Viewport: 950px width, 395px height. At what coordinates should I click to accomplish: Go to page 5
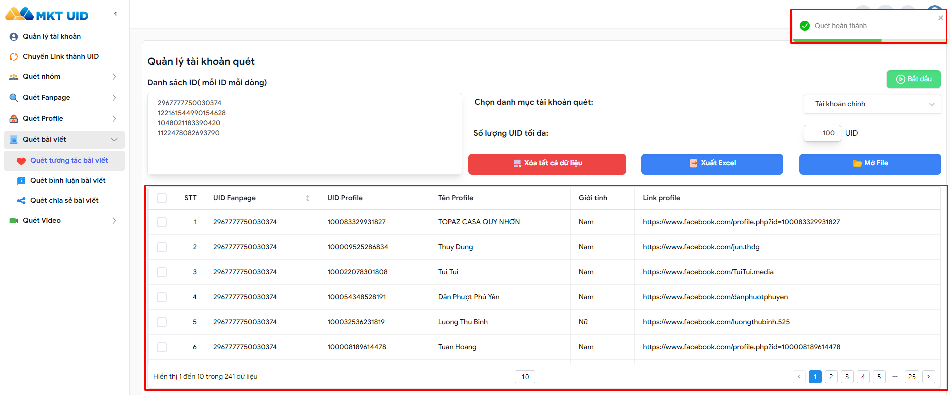click(x=879, y=377)
